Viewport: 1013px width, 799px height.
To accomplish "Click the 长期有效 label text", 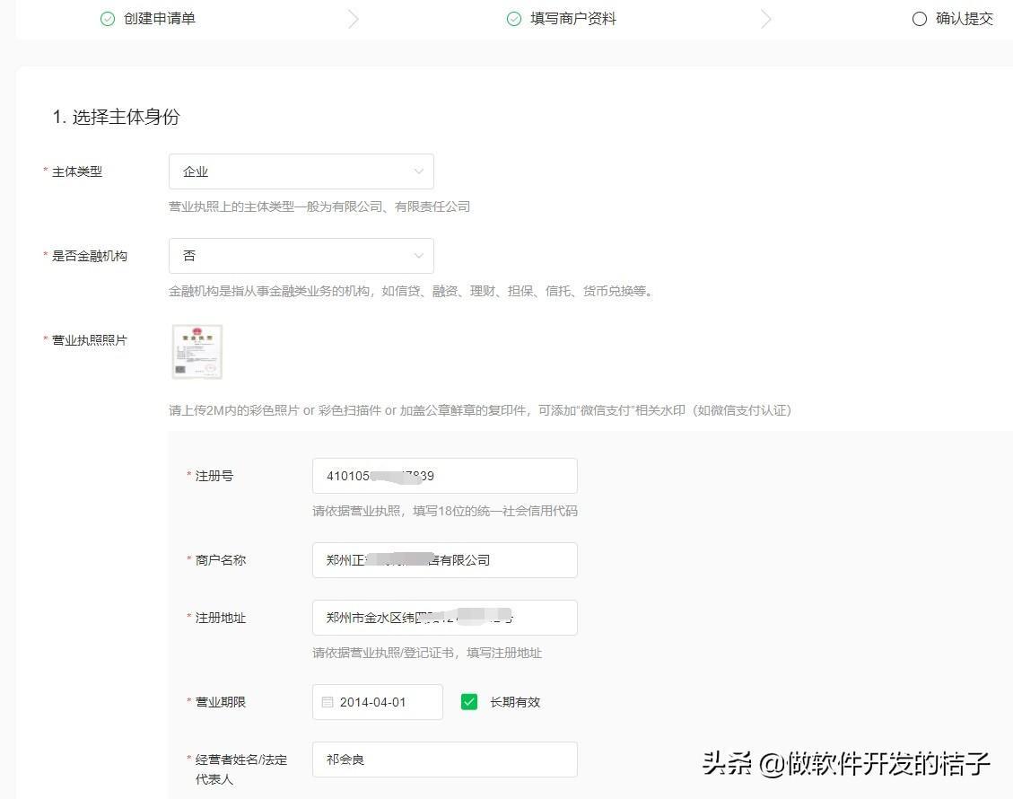I will click(515, 702).
